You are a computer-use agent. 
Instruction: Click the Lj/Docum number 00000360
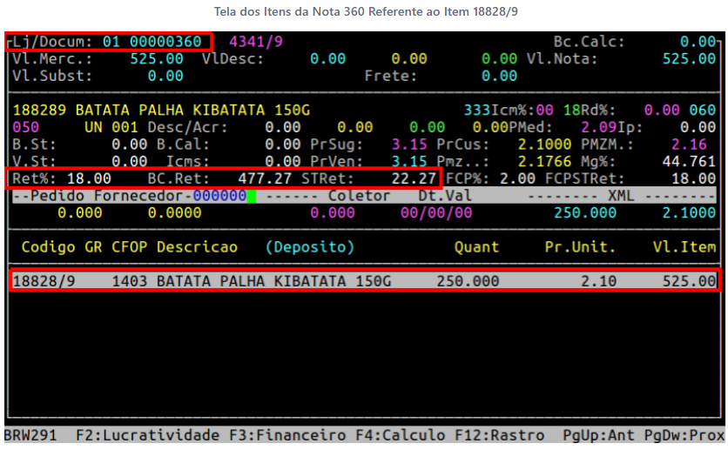pos(166,42)
